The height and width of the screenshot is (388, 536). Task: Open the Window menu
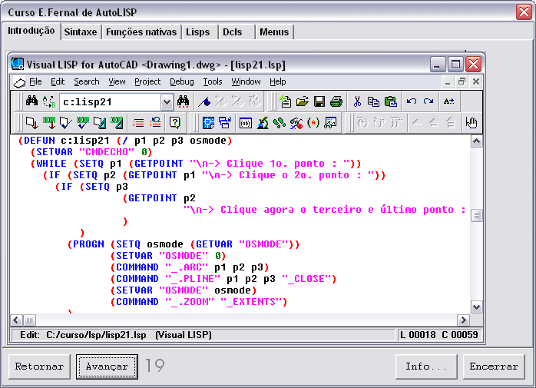(246, 81)
